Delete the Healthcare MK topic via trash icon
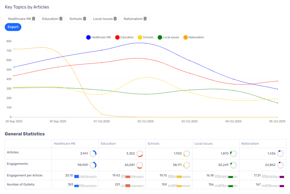The height and width of the screenshot is (194, 290). [34, 19]
